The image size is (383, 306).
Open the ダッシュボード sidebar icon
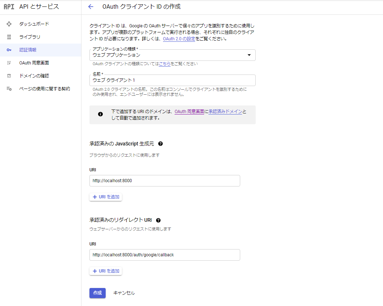coord(9,24)
